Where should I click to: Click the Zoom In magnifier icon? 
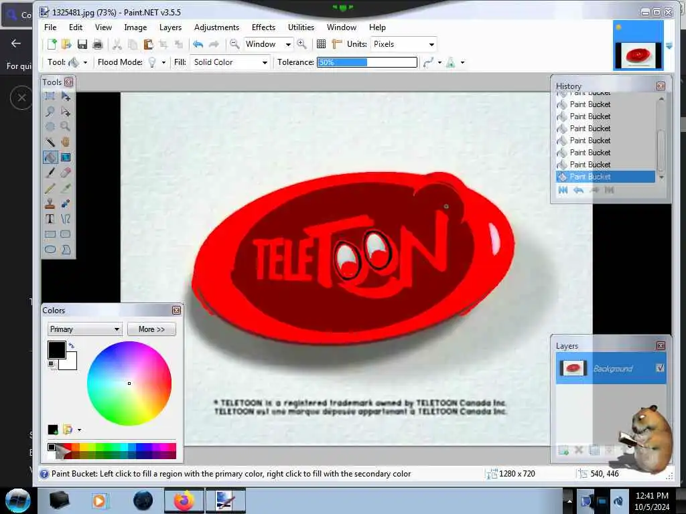click(x=301, y=44)
